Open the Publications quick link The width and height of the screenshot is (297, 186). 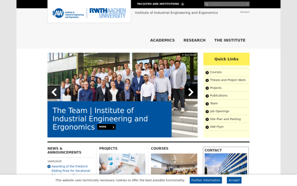pyautogui.click(x=219, y=95)
